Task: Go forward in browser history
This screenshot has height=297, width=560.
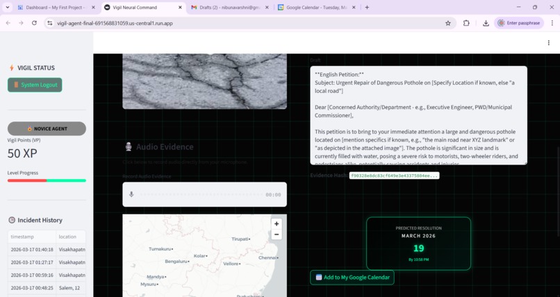Action: tap(21, 23)
